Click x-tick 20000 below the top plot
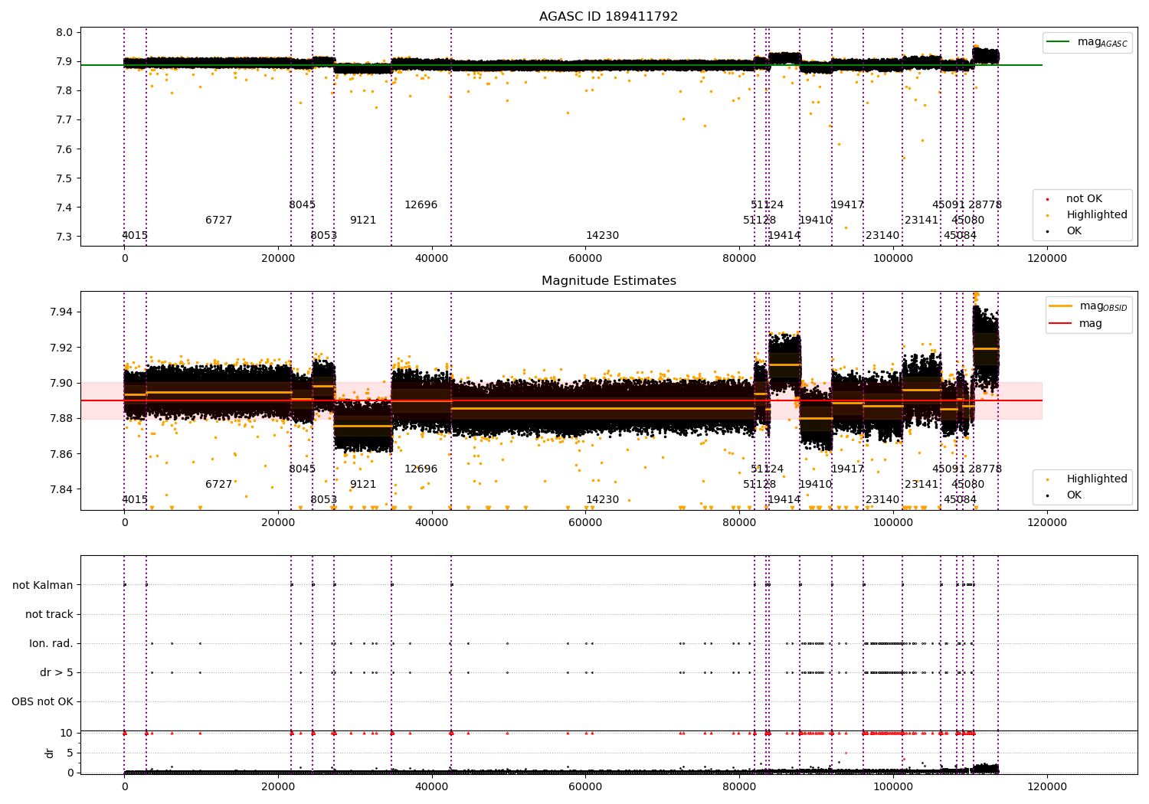Screen dimensions: 1149x804 pos(278,259)
